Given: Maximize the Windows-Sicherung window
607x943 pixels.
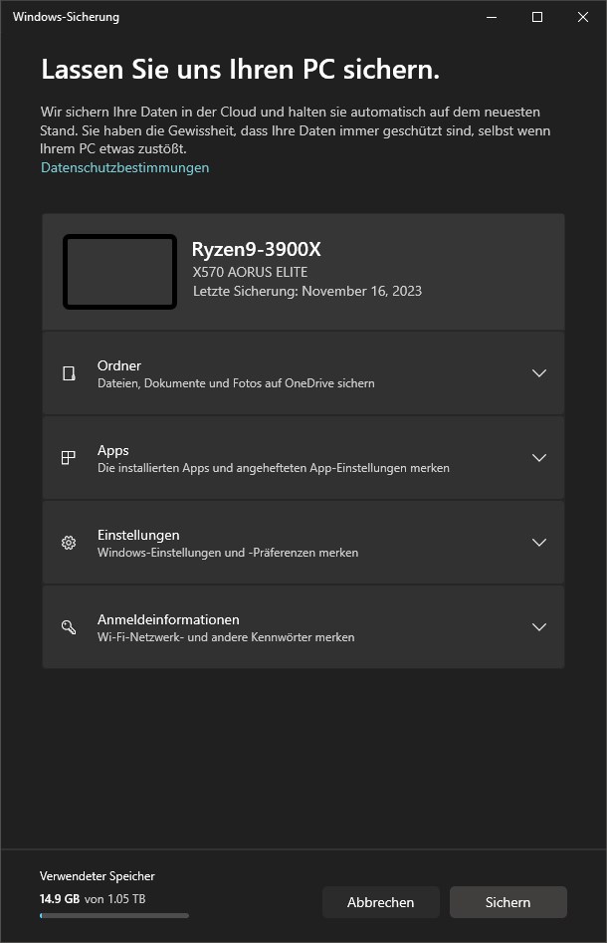Looking at the screenshot, I should point(537,17).
